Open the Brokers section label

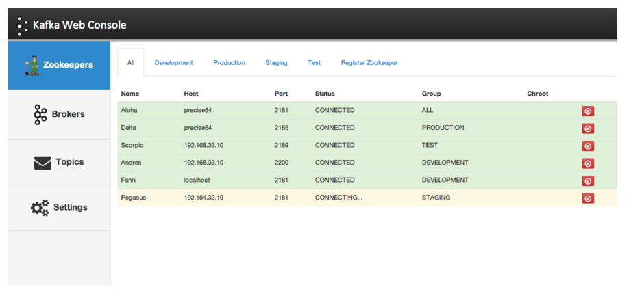(68, 114)
